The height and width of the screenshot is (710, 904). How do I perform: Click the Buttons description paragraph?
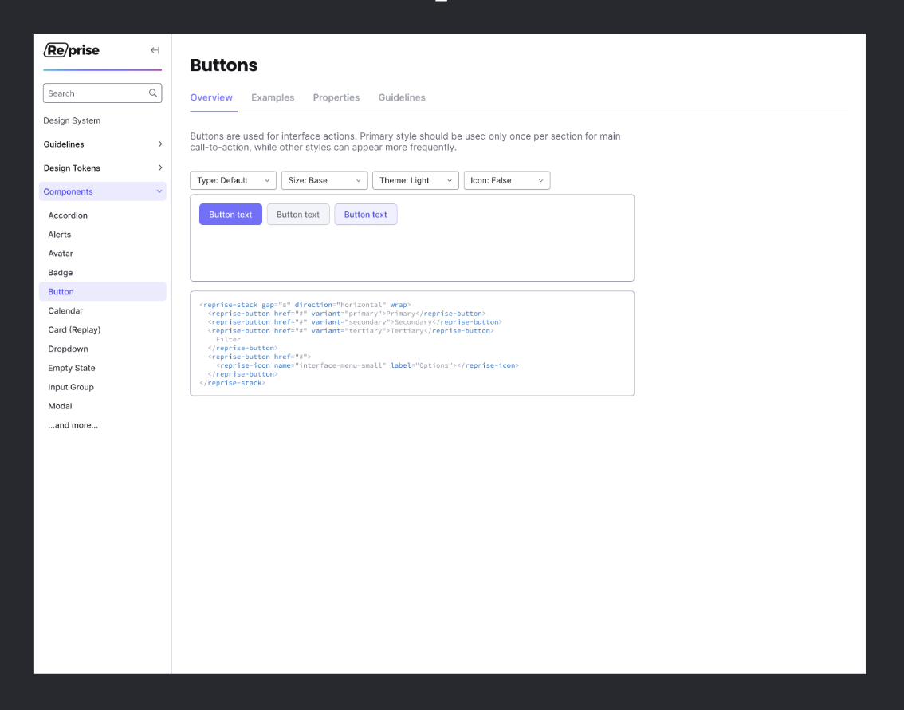(405, 142)
